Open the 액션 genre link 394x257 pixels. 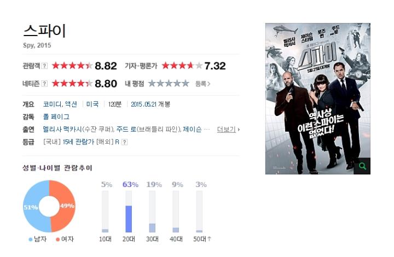click(x=71, y=104)
